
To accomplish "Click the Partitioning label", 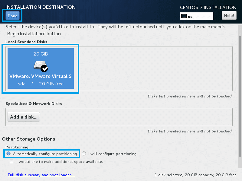I will point(17,147).
